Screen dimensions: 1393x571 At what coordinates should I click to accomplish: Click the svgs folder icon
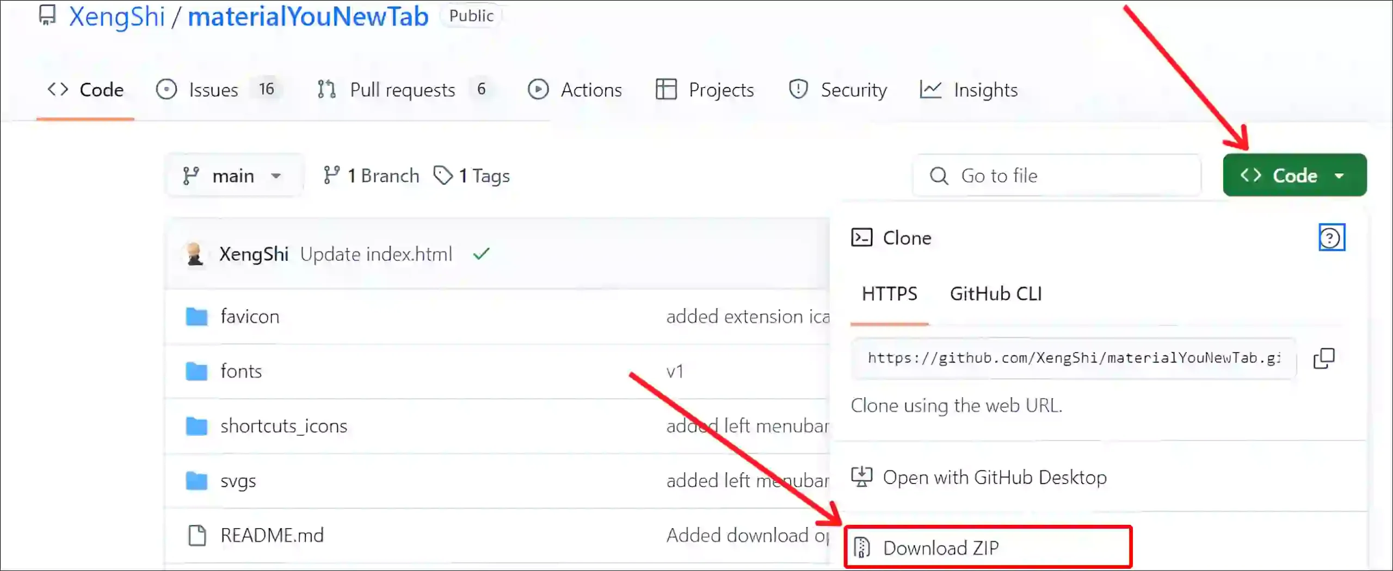point(196,481)
